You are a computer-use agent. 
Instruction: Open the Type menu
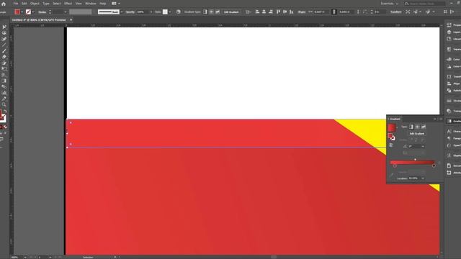(x=46, y=4)
